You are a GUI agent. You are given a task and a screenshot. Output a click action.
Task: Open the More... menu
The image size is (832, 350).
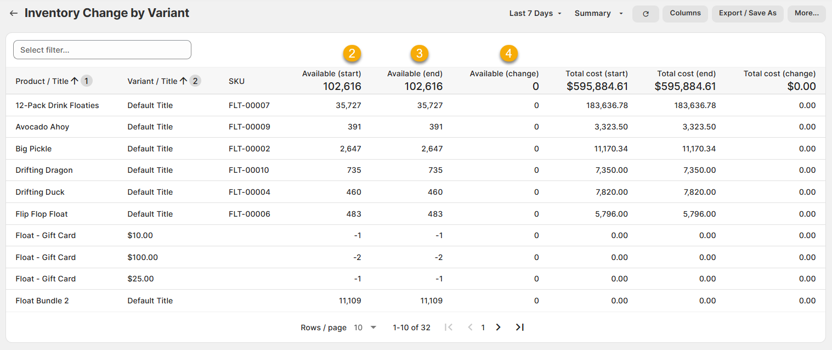(x=806, y=13)
